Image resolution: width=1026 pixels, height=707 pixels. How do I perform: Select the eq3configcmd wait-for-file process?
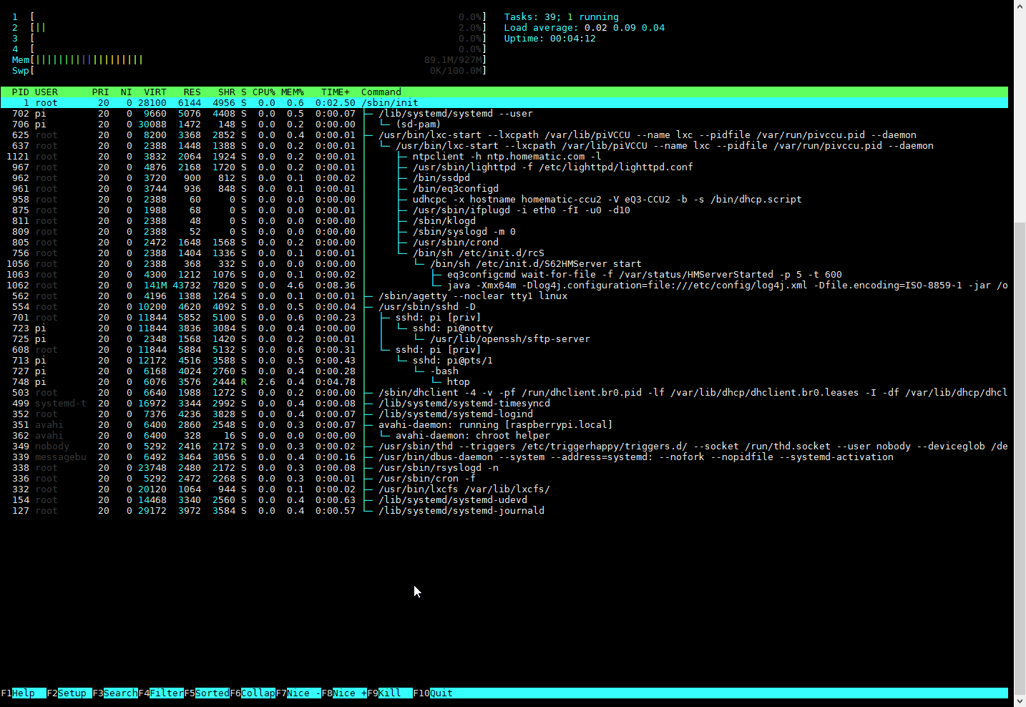(x=504, y=275)
